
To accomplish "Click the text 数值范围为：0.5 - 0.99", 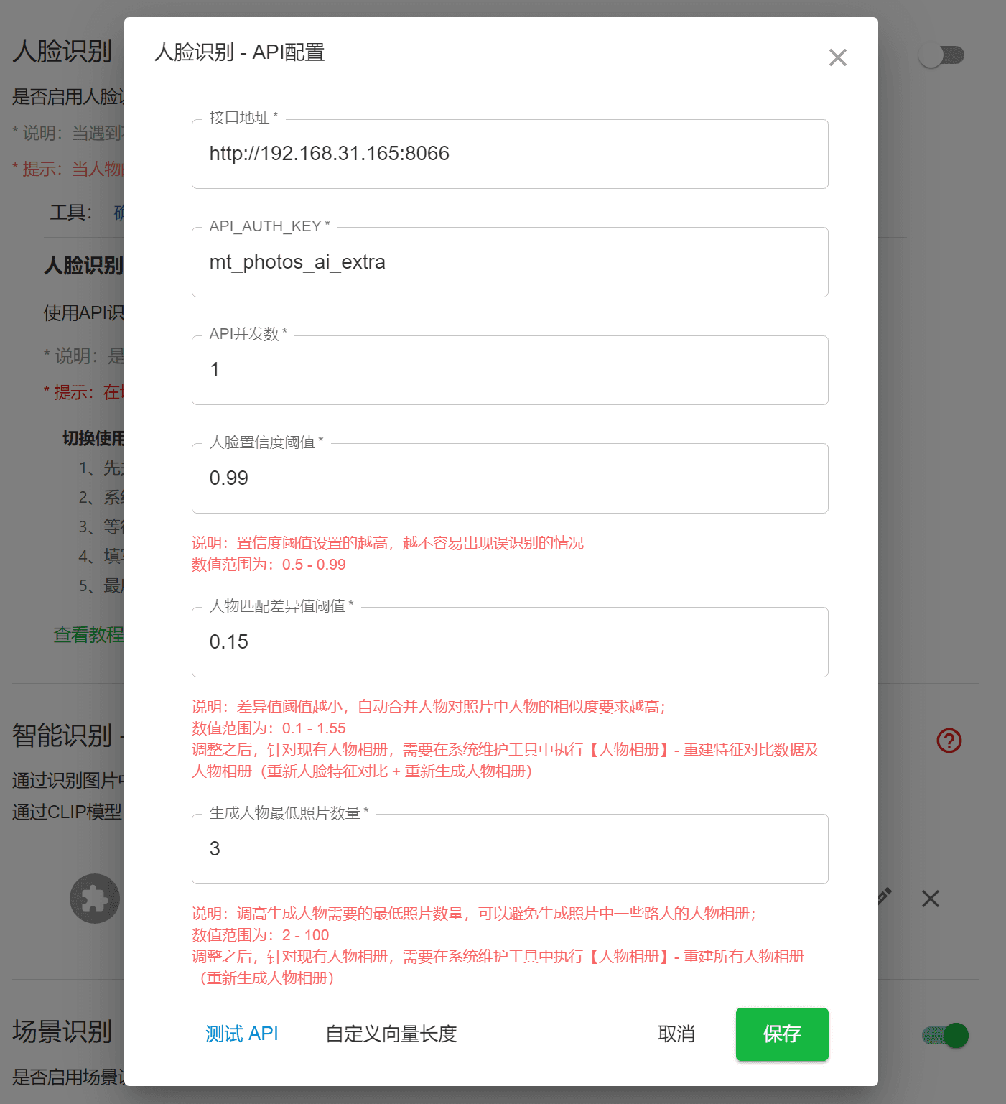I will pos(269,565).
